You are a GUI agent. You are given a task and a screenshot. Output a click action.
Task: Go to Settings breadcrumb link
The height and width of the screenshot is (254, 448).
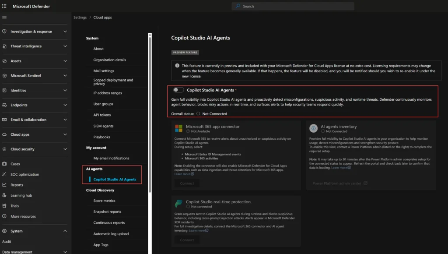[x=80, y=18]
